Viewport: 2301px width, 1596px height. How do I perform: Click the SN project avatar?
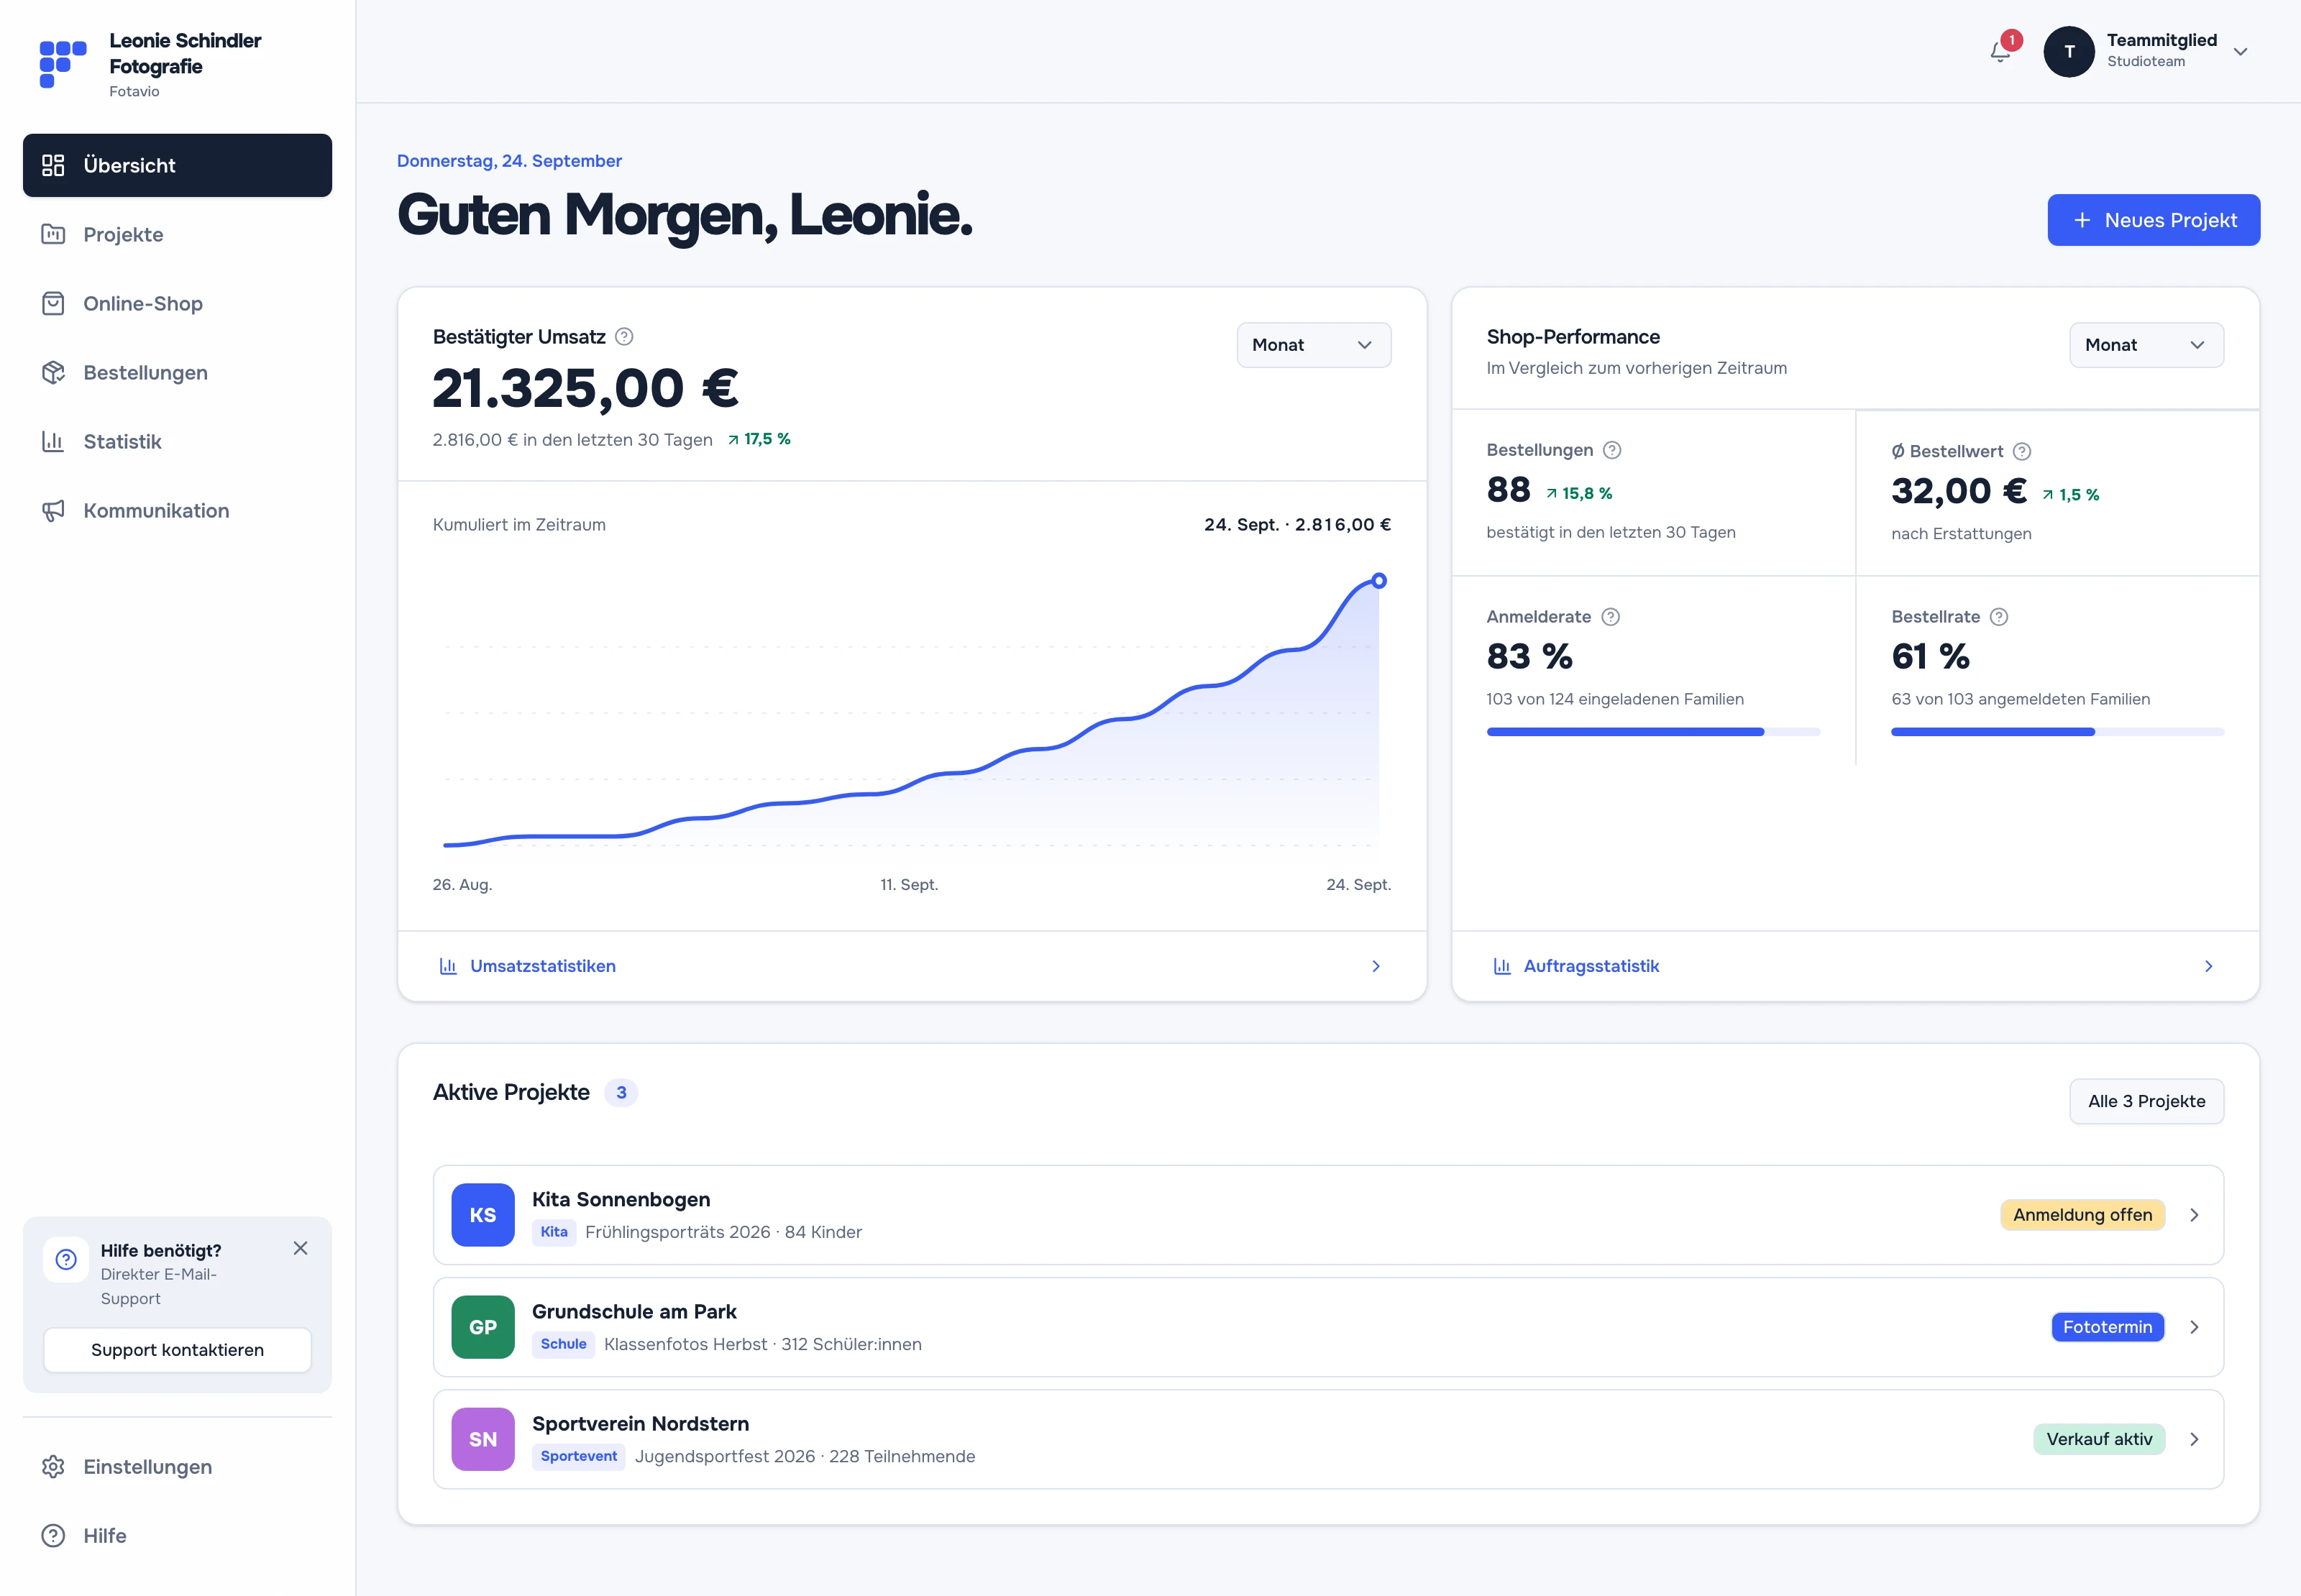coord(483,1439)
